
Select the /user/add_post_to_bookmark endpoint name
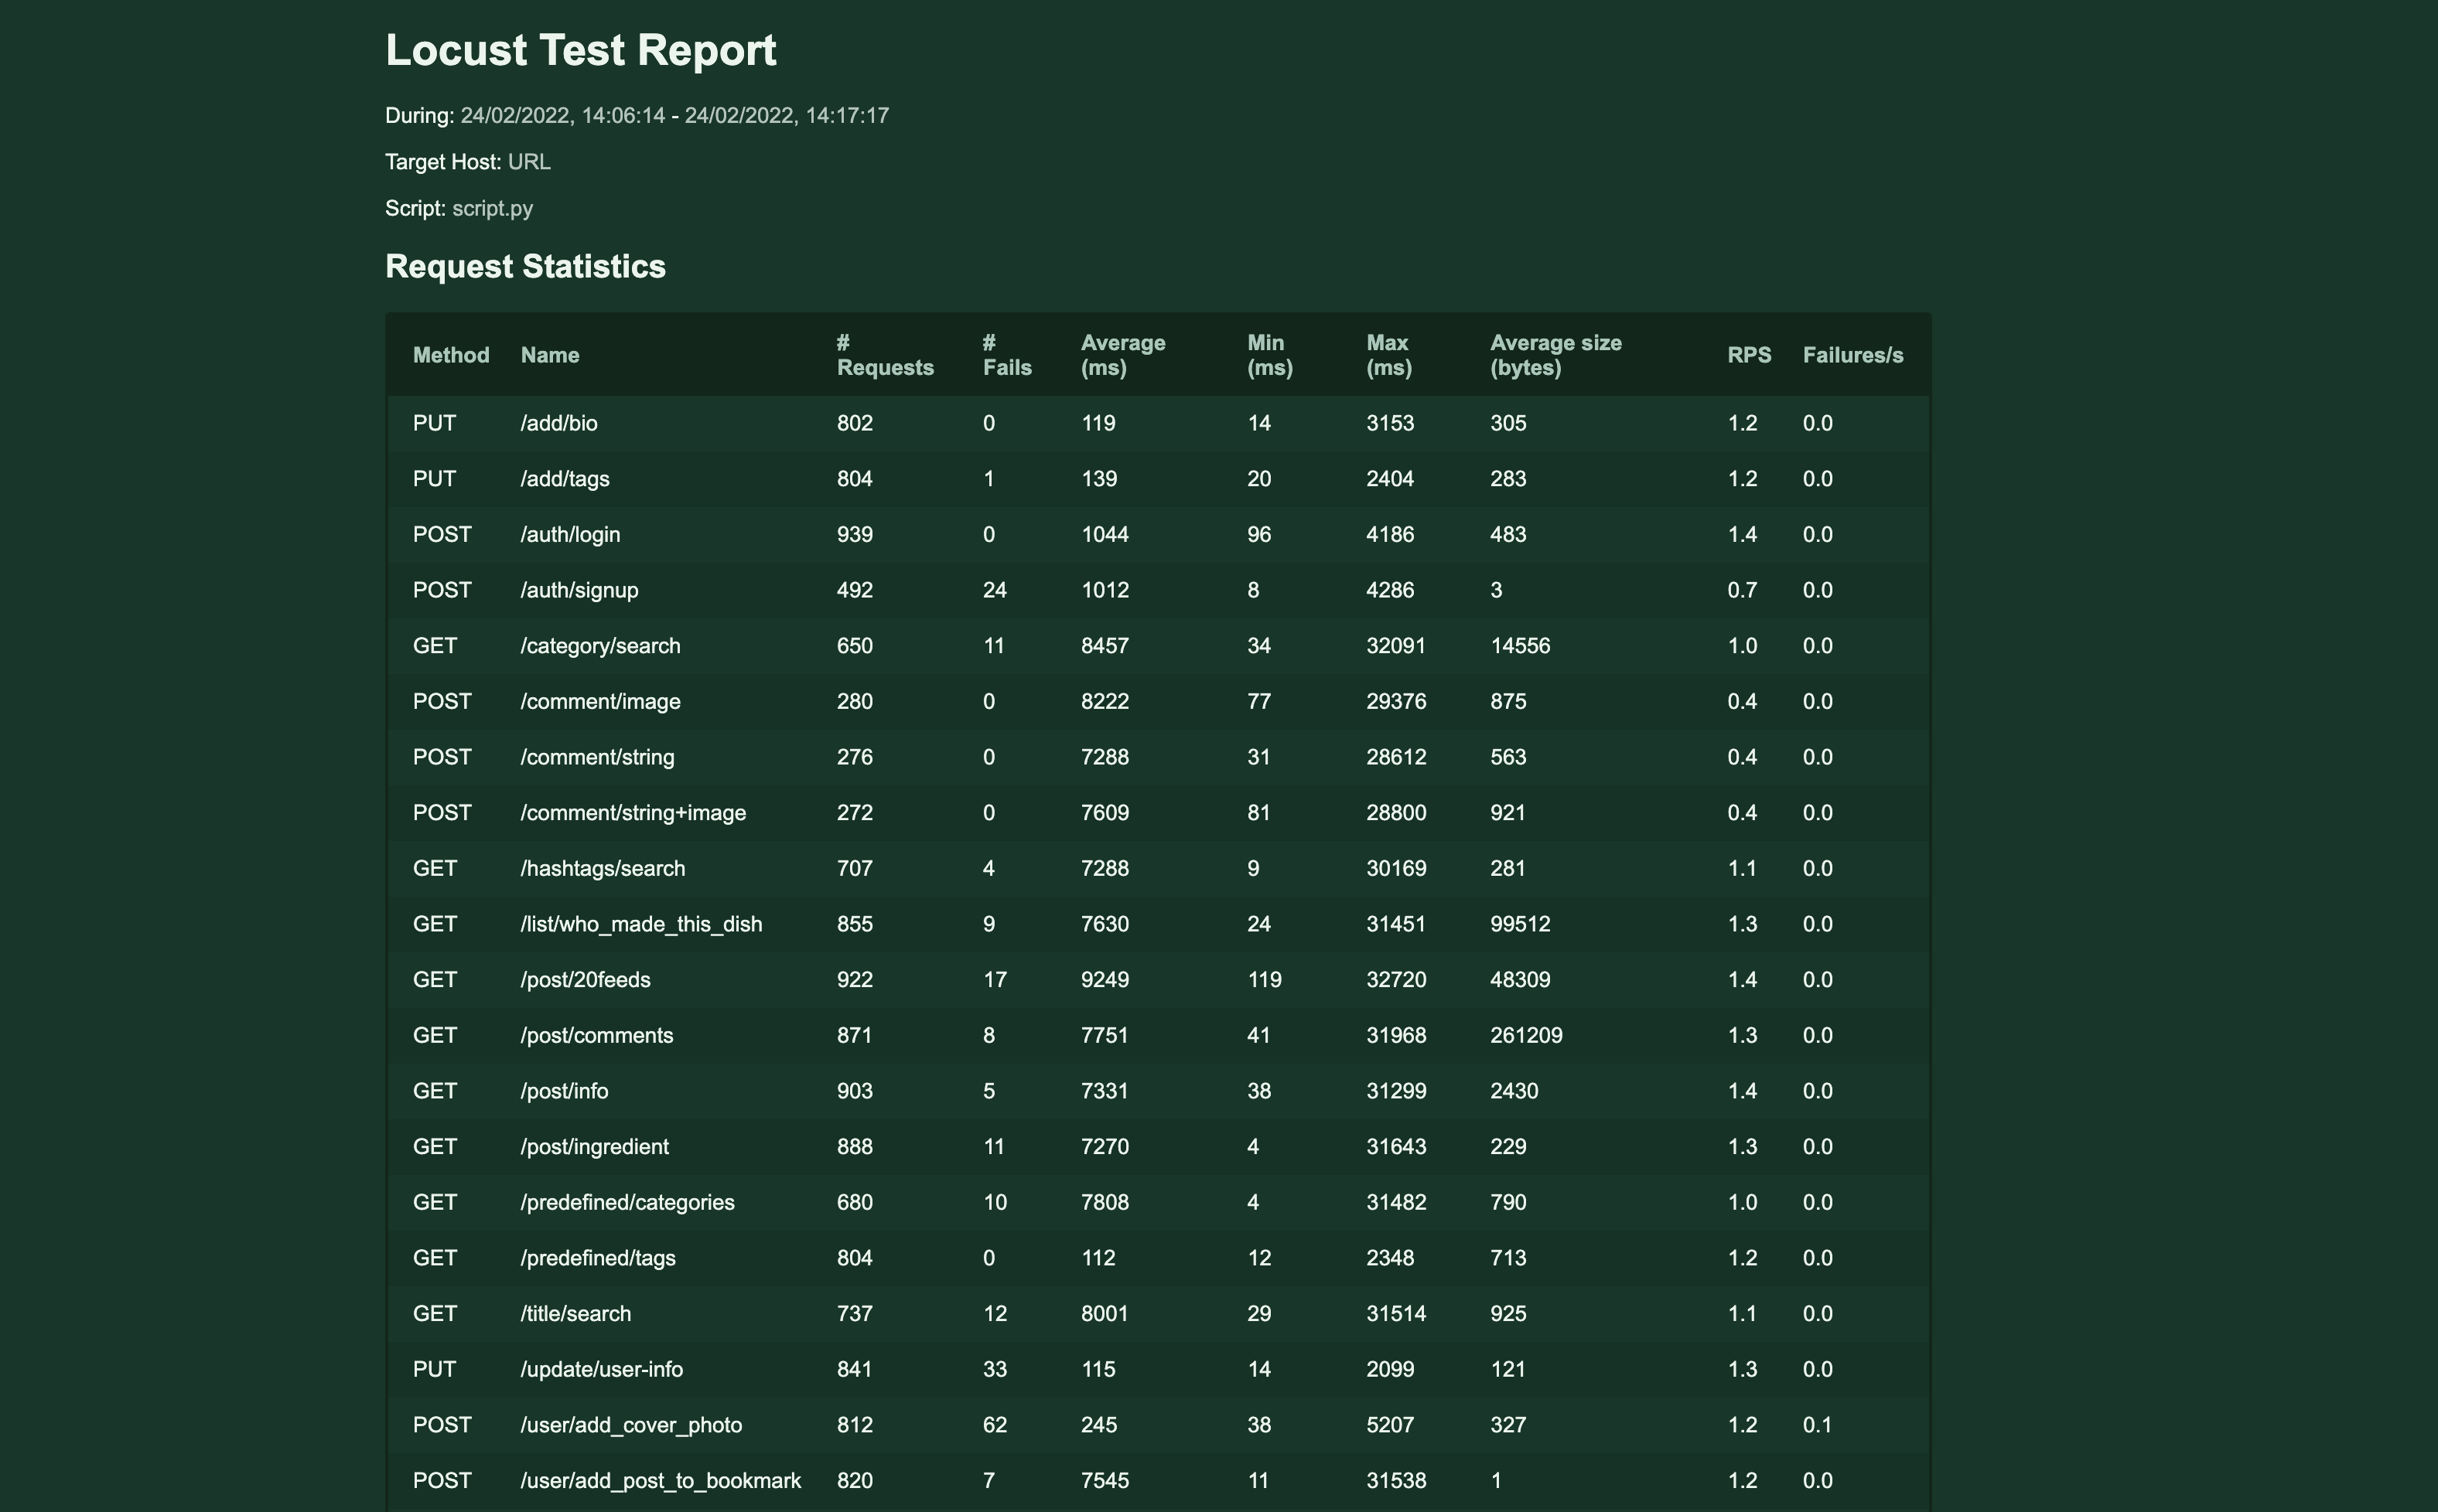(x=661, y=1481)
